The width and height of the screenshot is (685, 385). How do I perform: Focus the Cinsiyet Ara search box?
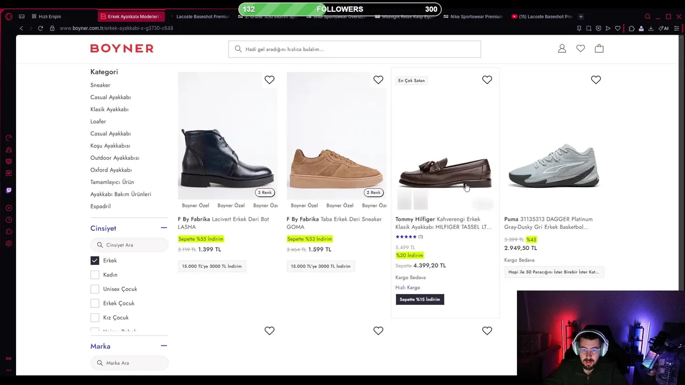click(x=129, y=245)
